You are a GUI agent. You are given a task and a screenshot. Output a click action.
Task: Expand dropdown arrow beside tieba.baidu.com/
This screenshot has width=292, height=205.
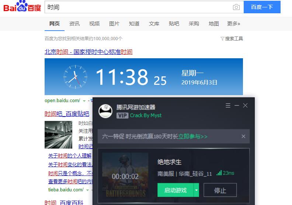pos(87,190)
